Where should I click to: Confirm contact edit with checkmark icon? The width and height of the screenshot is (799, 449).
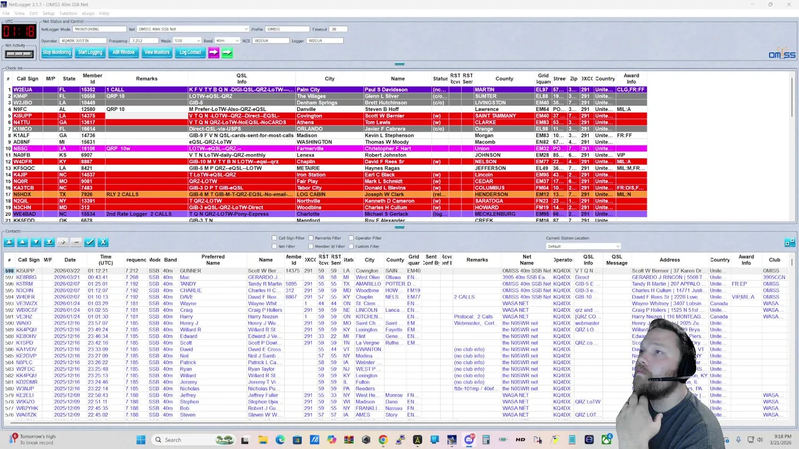point(90,242)
